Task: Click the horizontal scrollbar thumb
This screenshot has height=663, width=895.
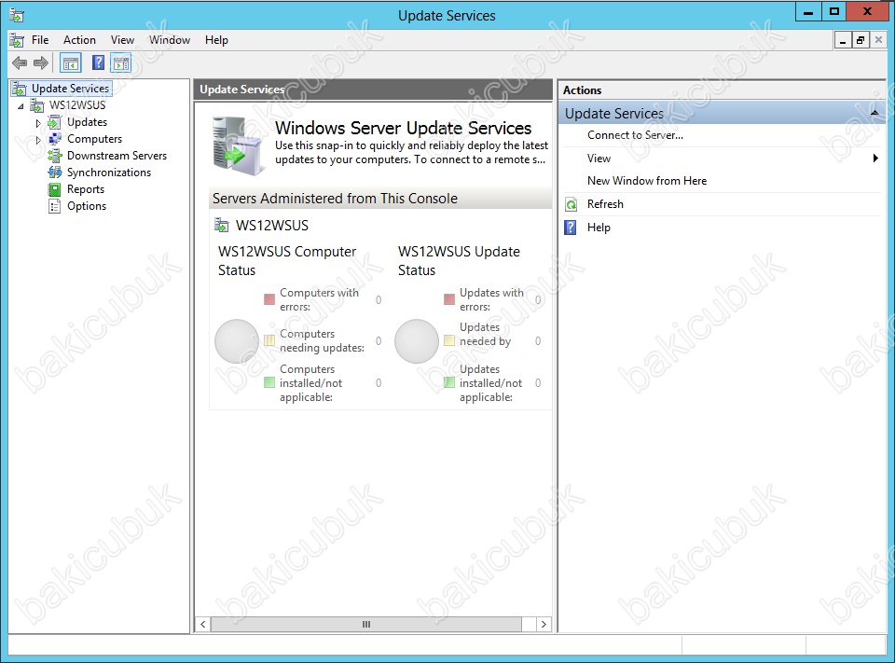Action: 365,624
